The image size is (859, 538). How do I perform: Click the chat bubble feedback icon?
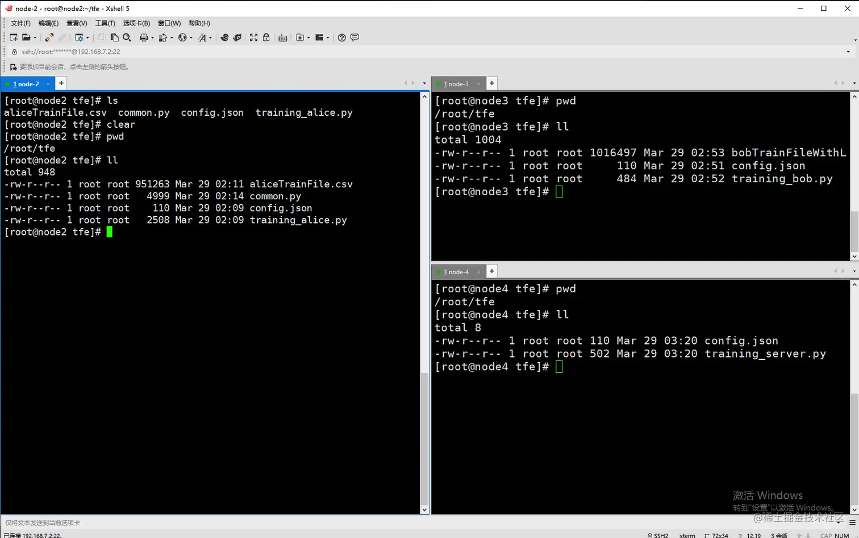pos(355,37)
